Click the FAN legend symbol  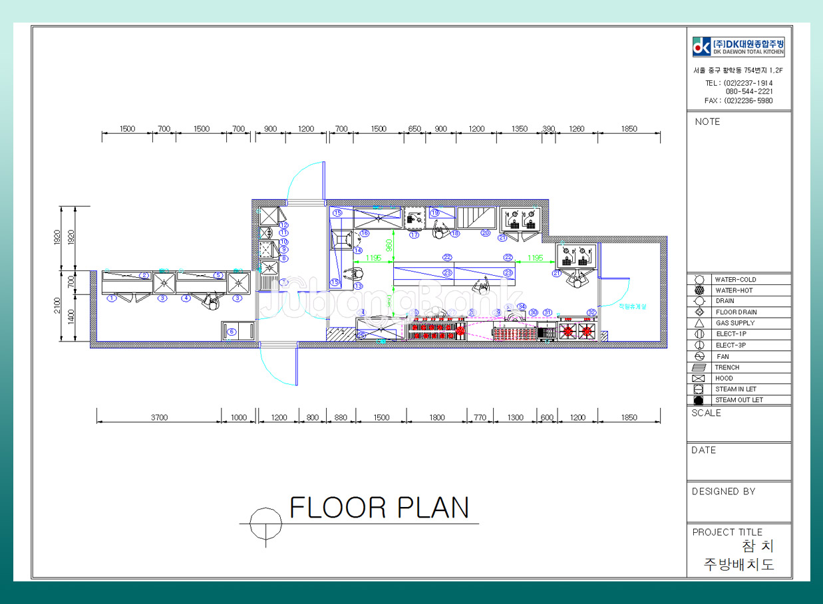pyautogui.click(x=699, y=356)
